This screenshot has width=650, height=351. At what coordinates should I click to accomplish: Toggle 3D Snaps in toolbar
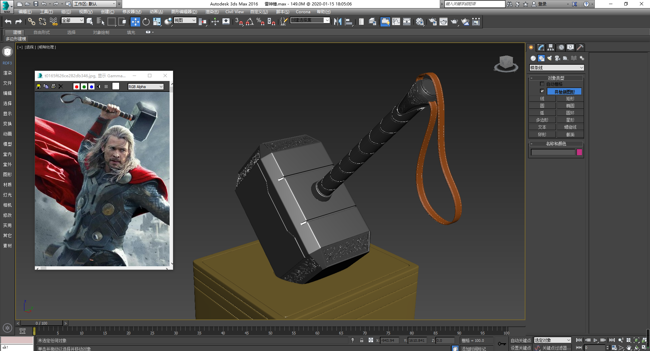tap(239, 22)
